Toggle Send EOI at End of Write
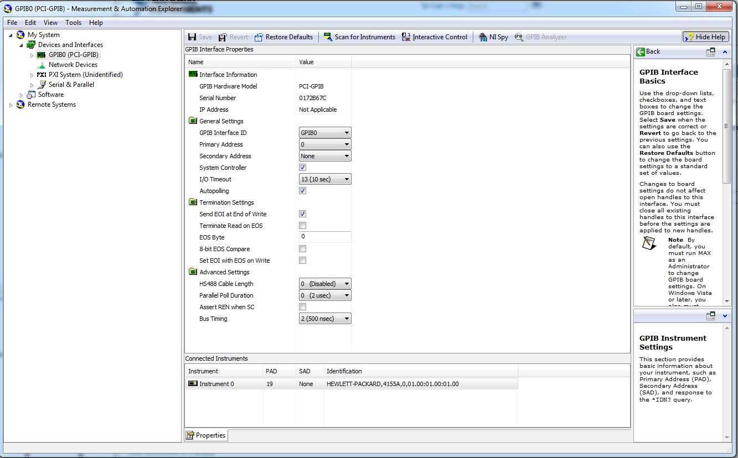The height and width of the screenshot is (458, 738). (x=302, y=214)
